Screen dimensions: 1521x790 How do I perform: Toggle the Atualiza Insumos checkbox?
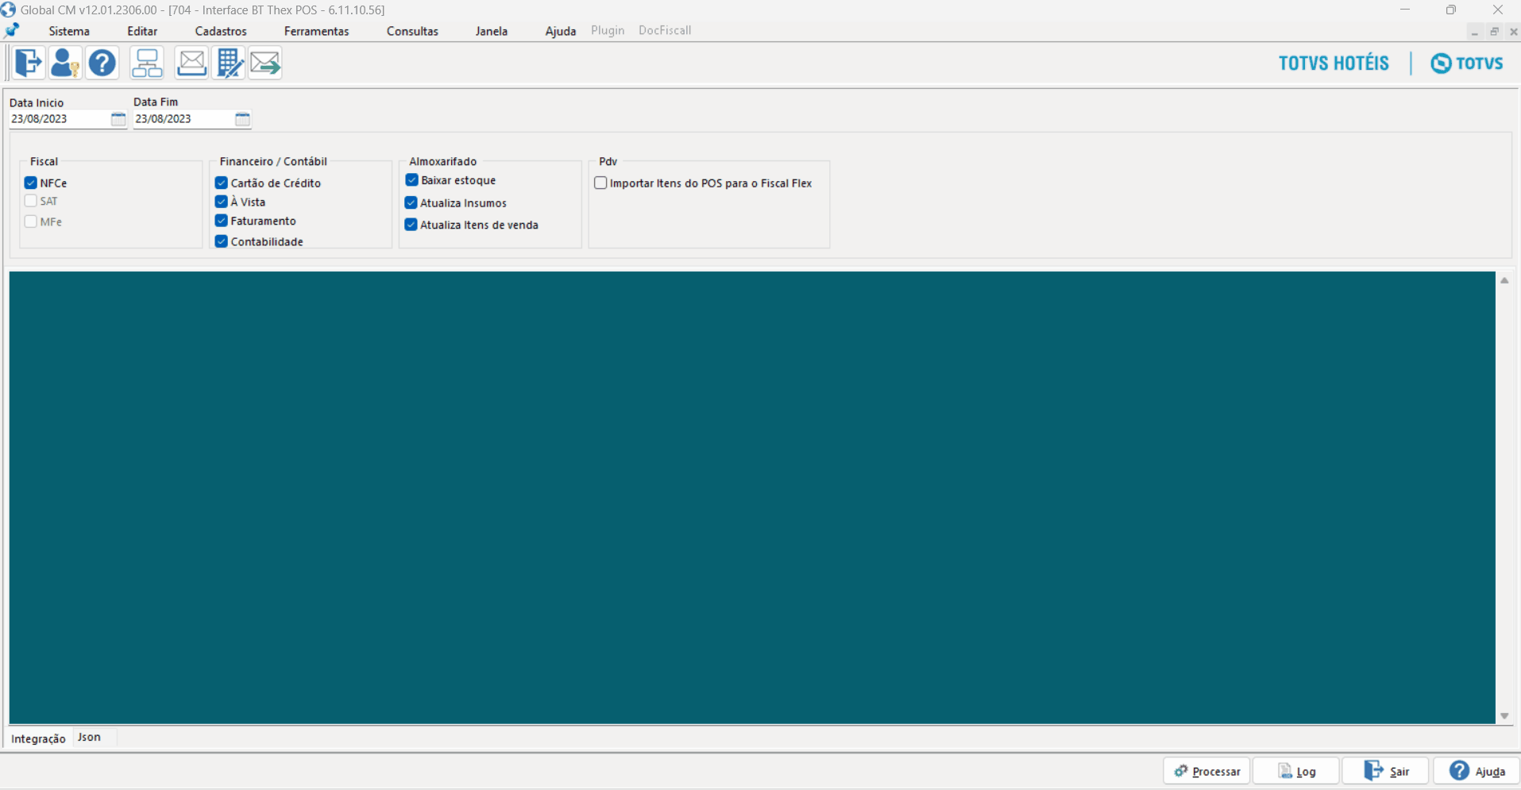click(x=411, y=202)
